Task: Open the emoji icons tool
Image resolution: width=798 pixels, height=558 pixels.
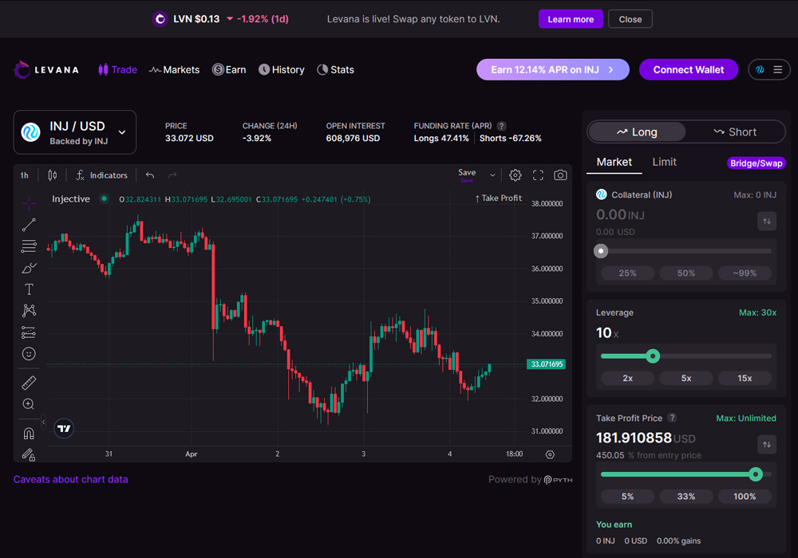Action: 29,354
